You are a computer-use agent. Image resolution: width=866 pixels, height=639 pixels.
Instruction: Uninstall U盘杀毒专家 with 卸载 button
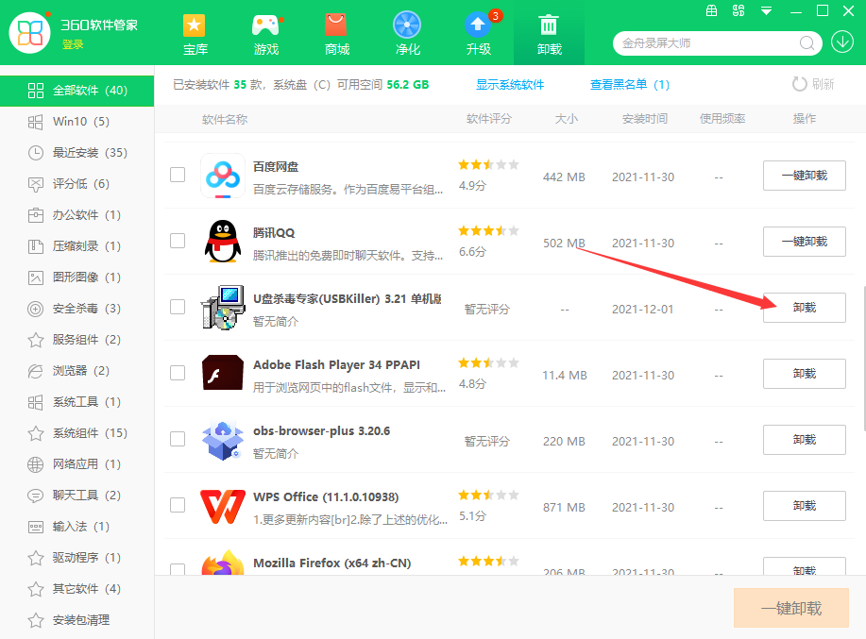click(805, 308)
